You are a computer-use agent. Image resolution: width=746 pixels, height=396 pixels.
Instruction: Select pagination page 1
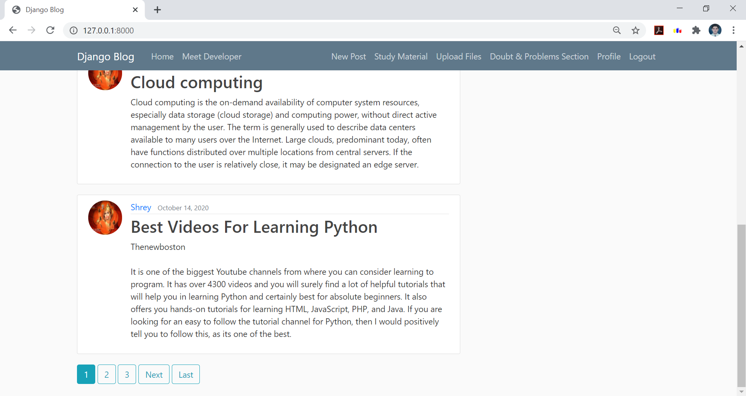(86, 374)
